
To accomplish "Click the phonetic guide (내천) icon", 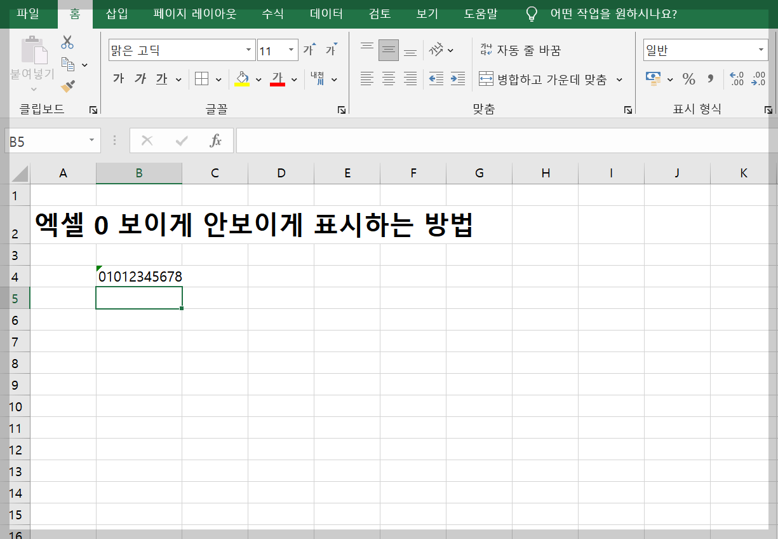I will 318,79.
